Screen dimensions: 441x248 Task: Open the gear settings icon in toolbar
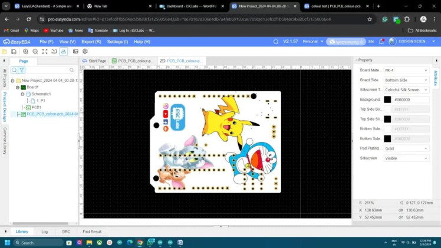click(85, 51)
